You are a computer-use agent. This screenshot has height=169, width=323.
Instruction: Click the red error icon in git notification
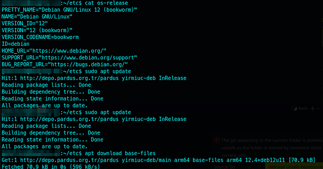pyautogui.click(x=217, y=140)
